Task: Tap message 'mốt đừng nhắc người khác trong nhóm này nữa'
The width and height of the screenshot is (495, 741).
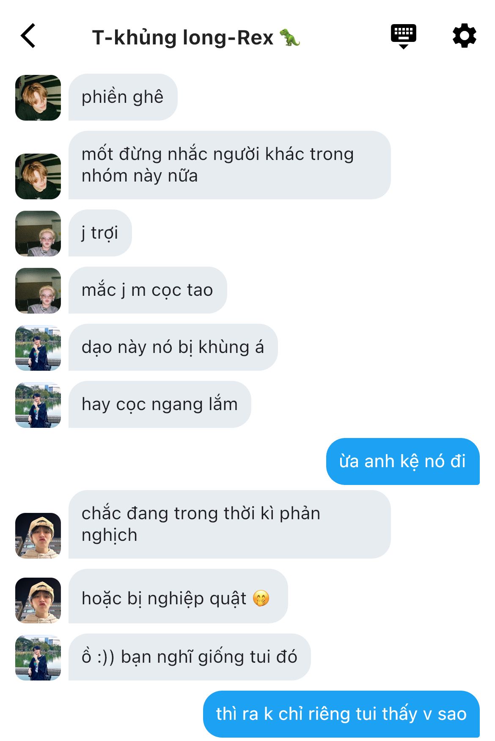Action: 229,165
